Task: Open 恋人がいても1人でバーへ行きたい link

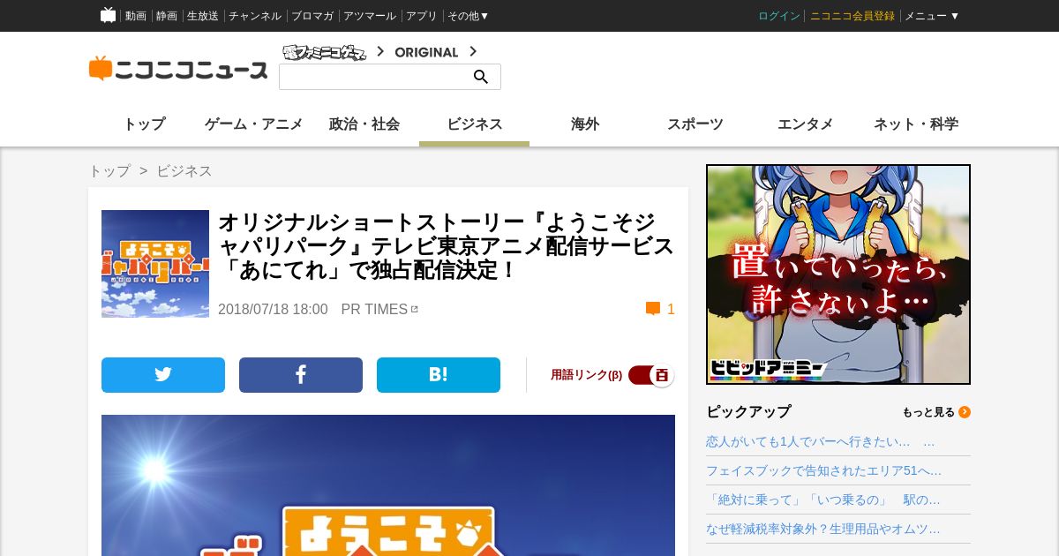Action: [x=820, y=442]
